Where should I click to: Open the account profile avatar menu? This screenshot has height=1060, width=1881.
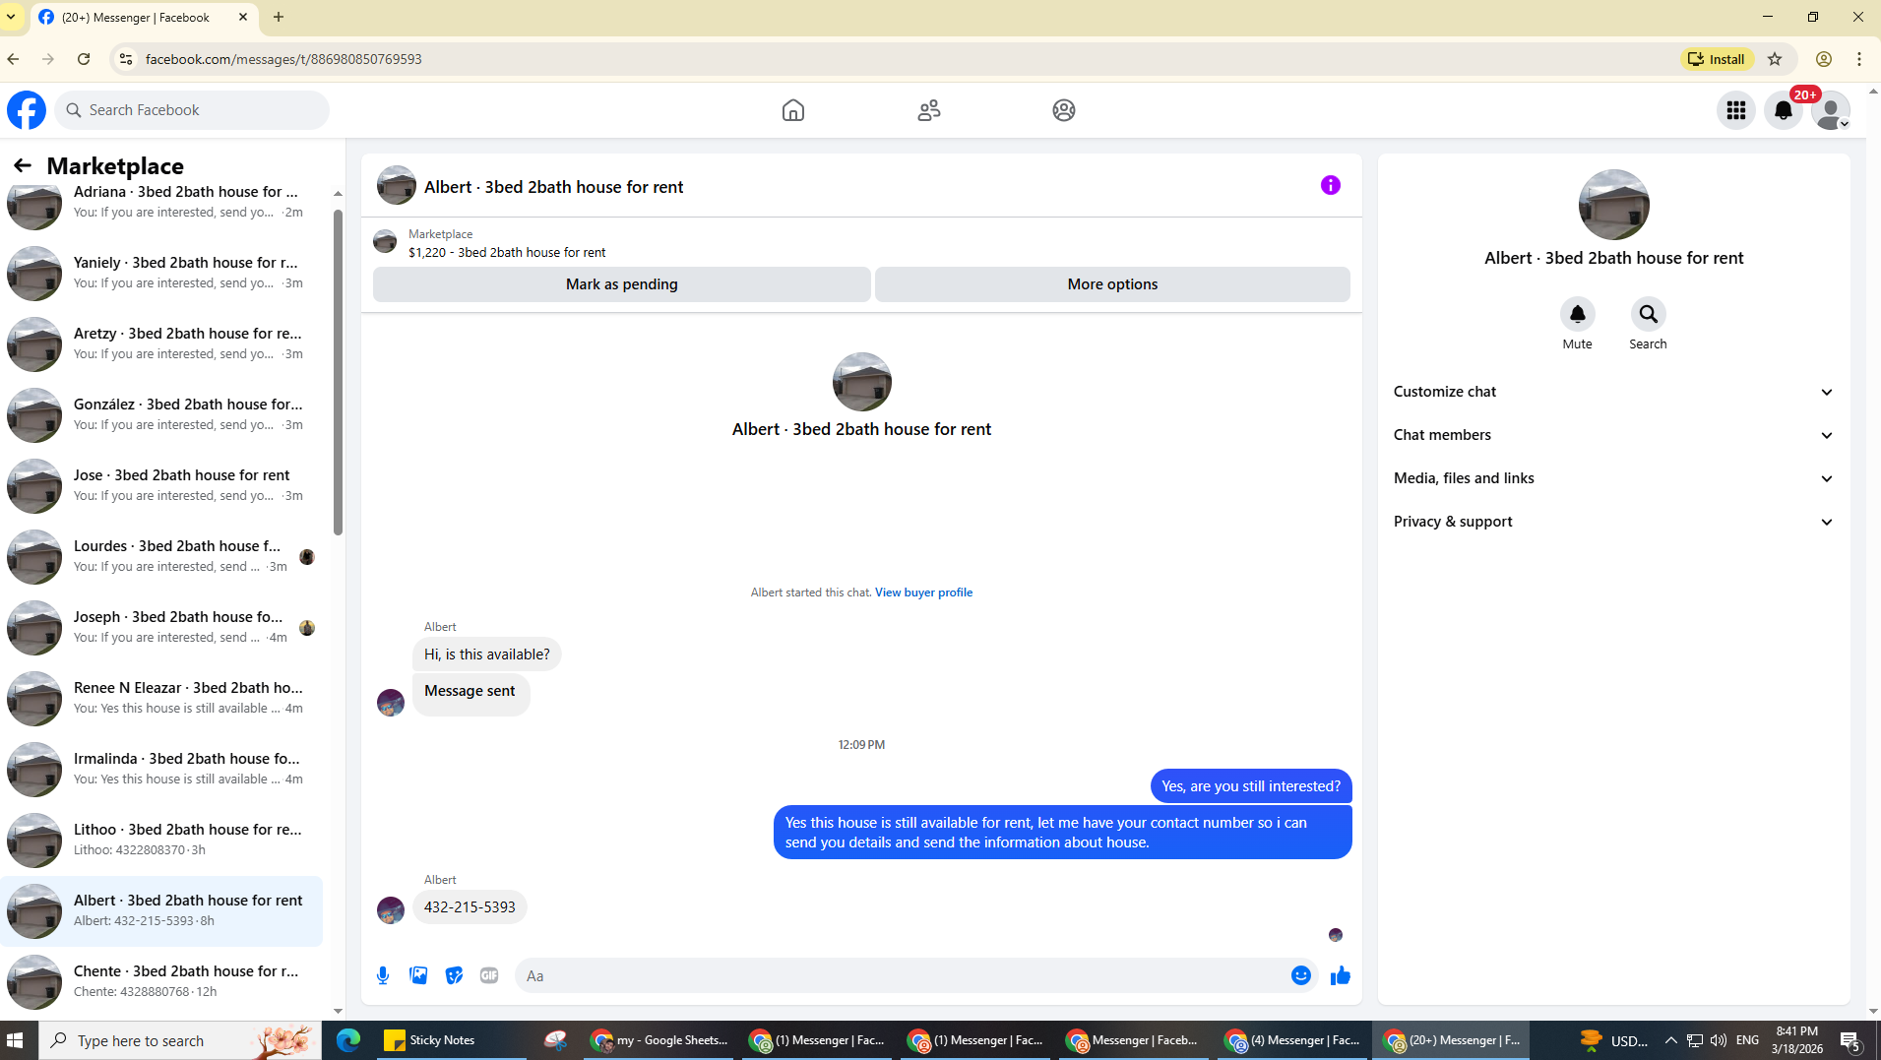point(1831,110)
